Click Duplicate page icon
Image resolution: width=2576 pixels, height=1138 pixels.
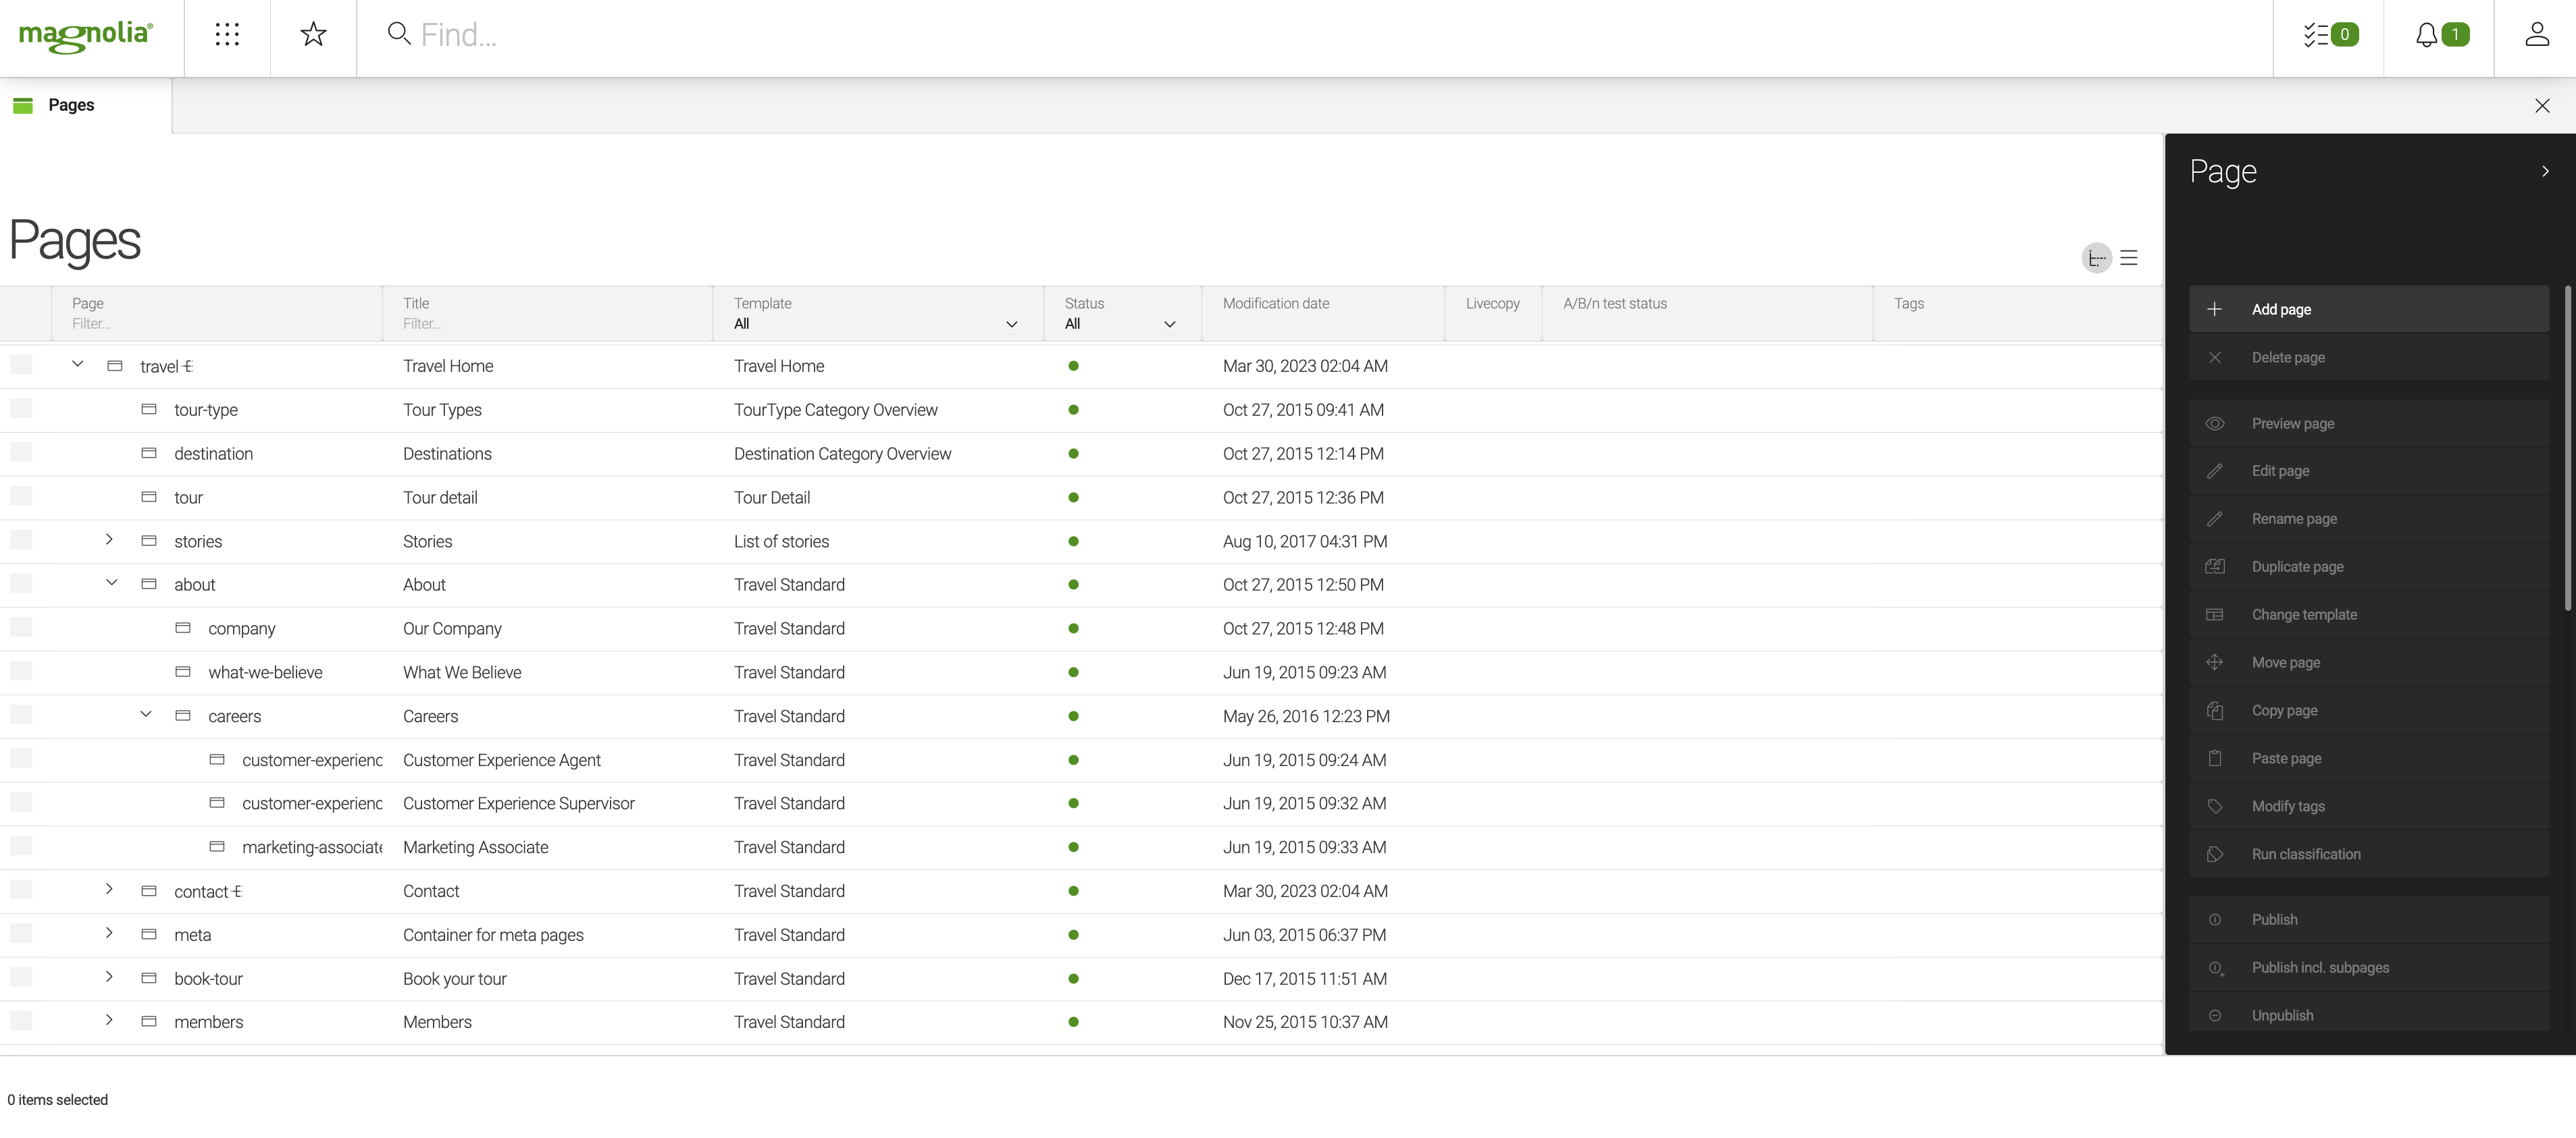(2215, 566)
